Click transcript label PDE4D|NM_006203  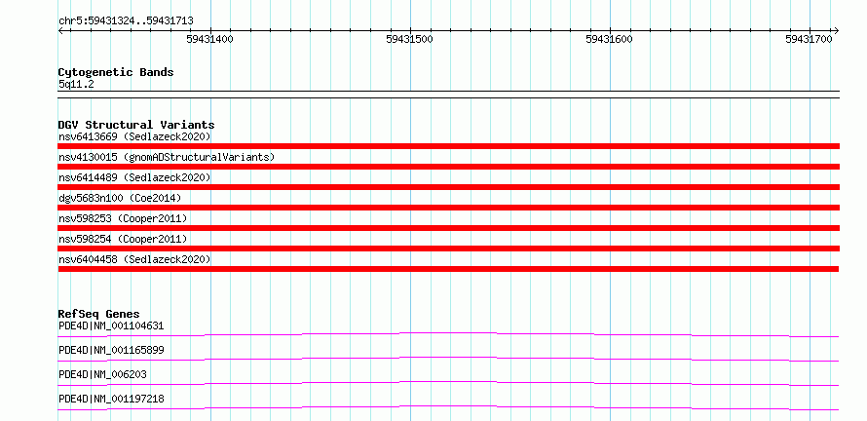[102, 374]
